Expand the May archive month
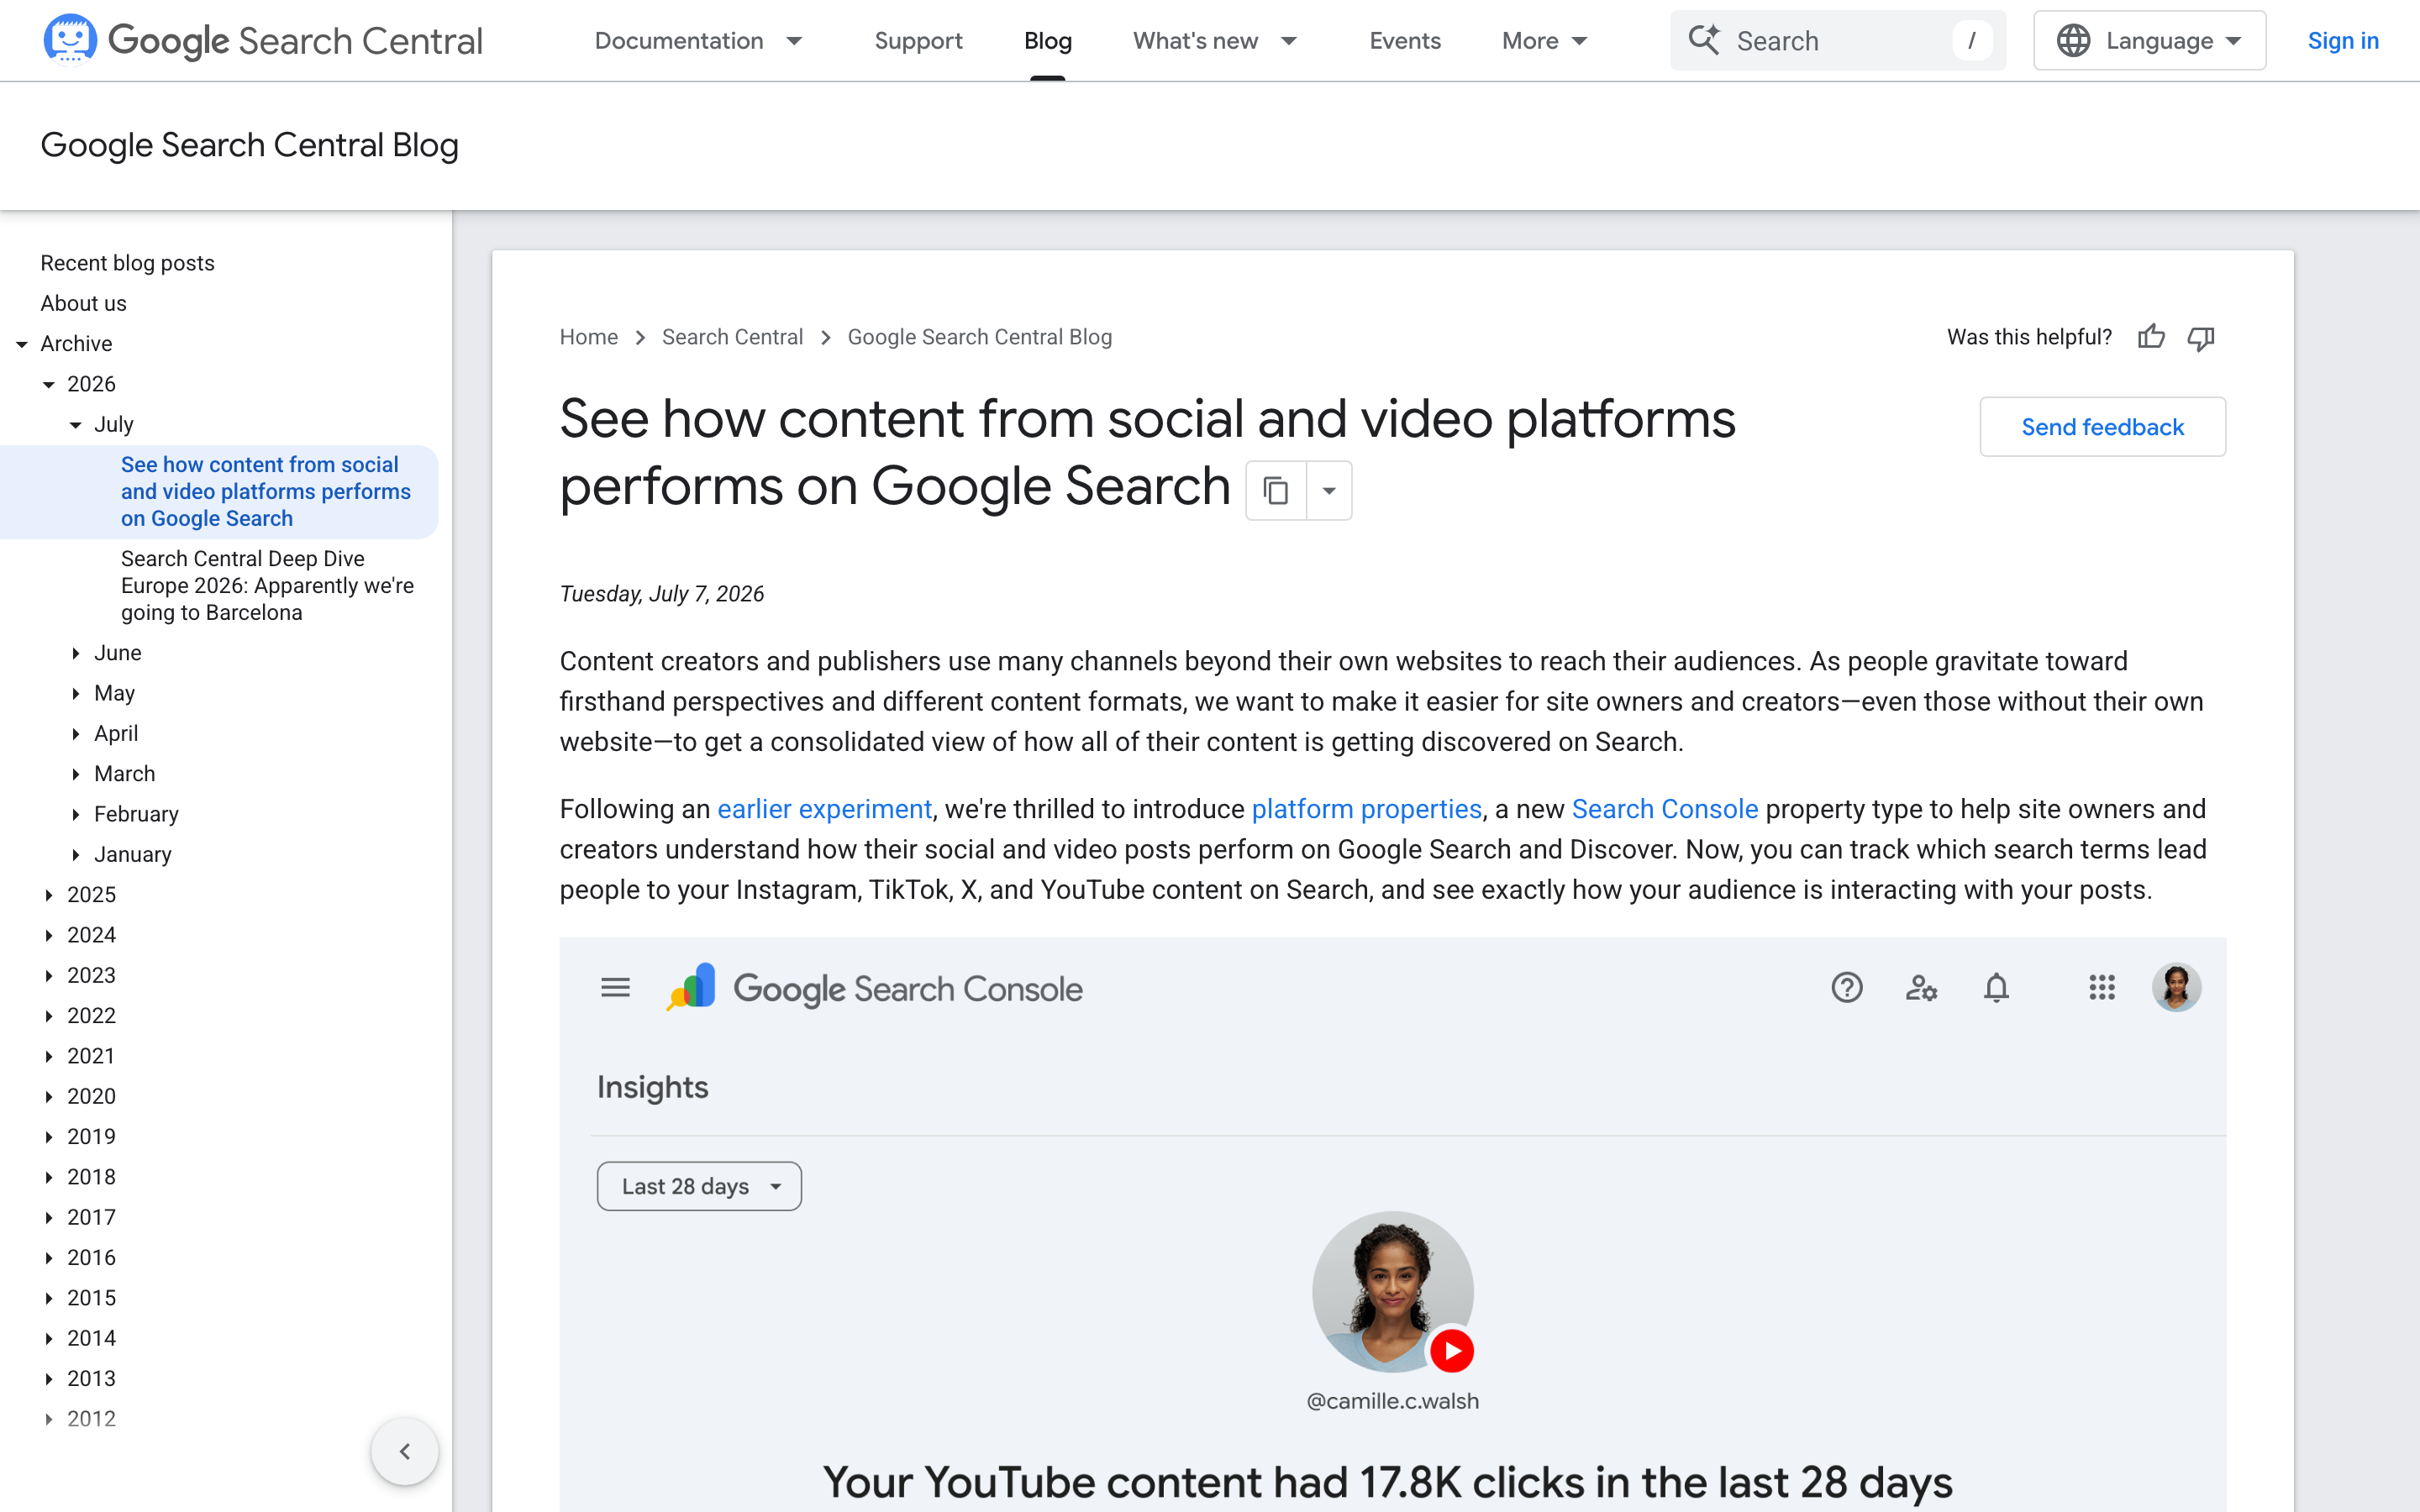The image size is (2420, 1512). (x=76, y=694)
